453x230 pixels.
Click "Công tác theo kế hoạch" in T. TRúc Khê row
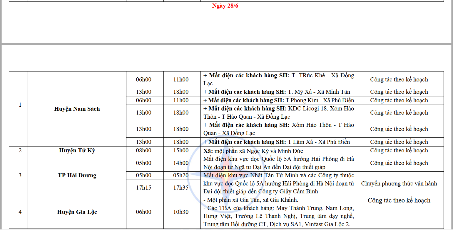pos(399,80)
